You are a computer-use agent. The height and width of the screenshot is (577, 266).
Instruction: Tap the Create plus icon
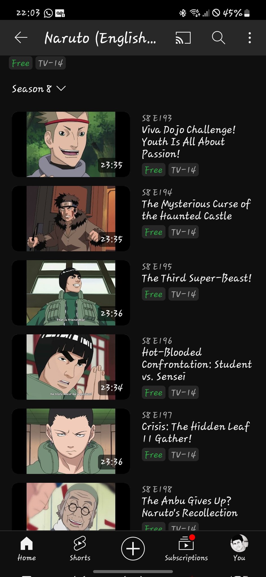tap(133, 549)
